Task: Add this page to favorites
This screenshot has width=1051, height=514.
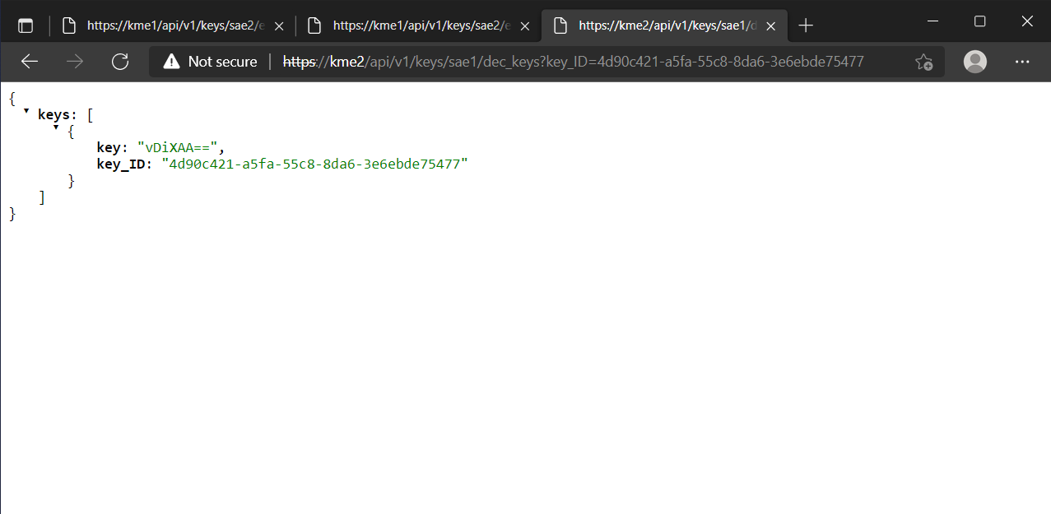Action: tap(923, 62)
